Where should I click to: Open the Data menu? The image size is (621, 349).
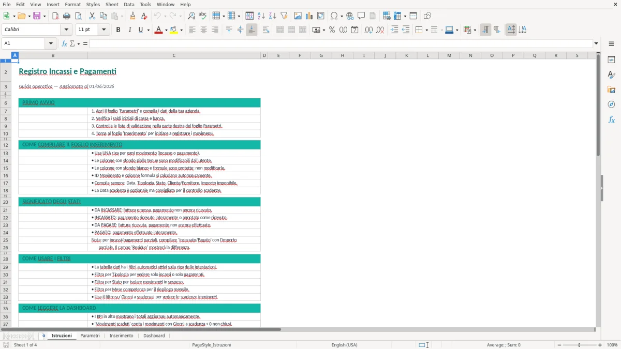click(x=129, y=4)
